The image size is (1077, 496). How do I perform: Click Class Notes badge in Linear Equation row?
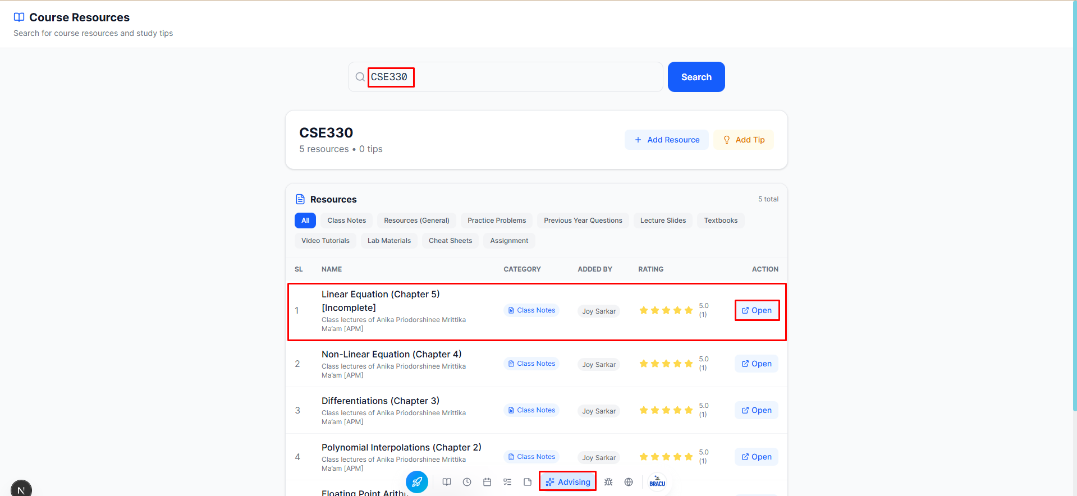[531, 310]
